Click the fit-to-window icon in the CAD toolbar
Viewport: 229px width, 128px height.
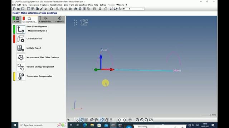click(151, 120)
